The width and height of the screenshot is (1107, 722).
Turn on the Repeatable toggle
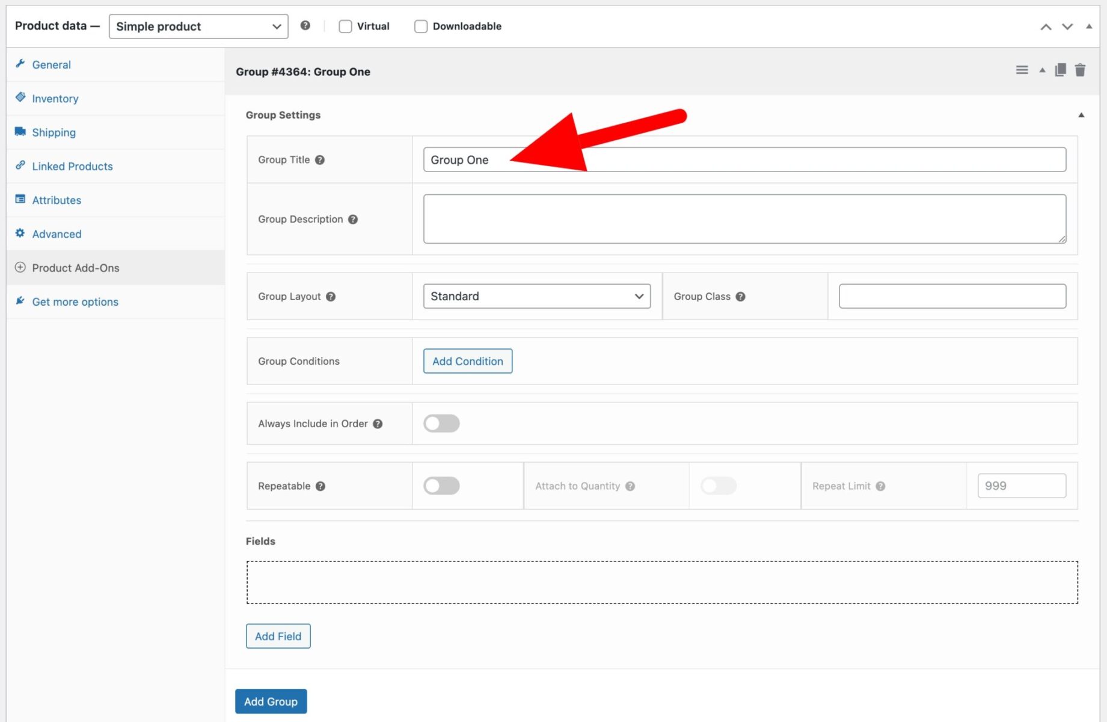pos(441,486)
